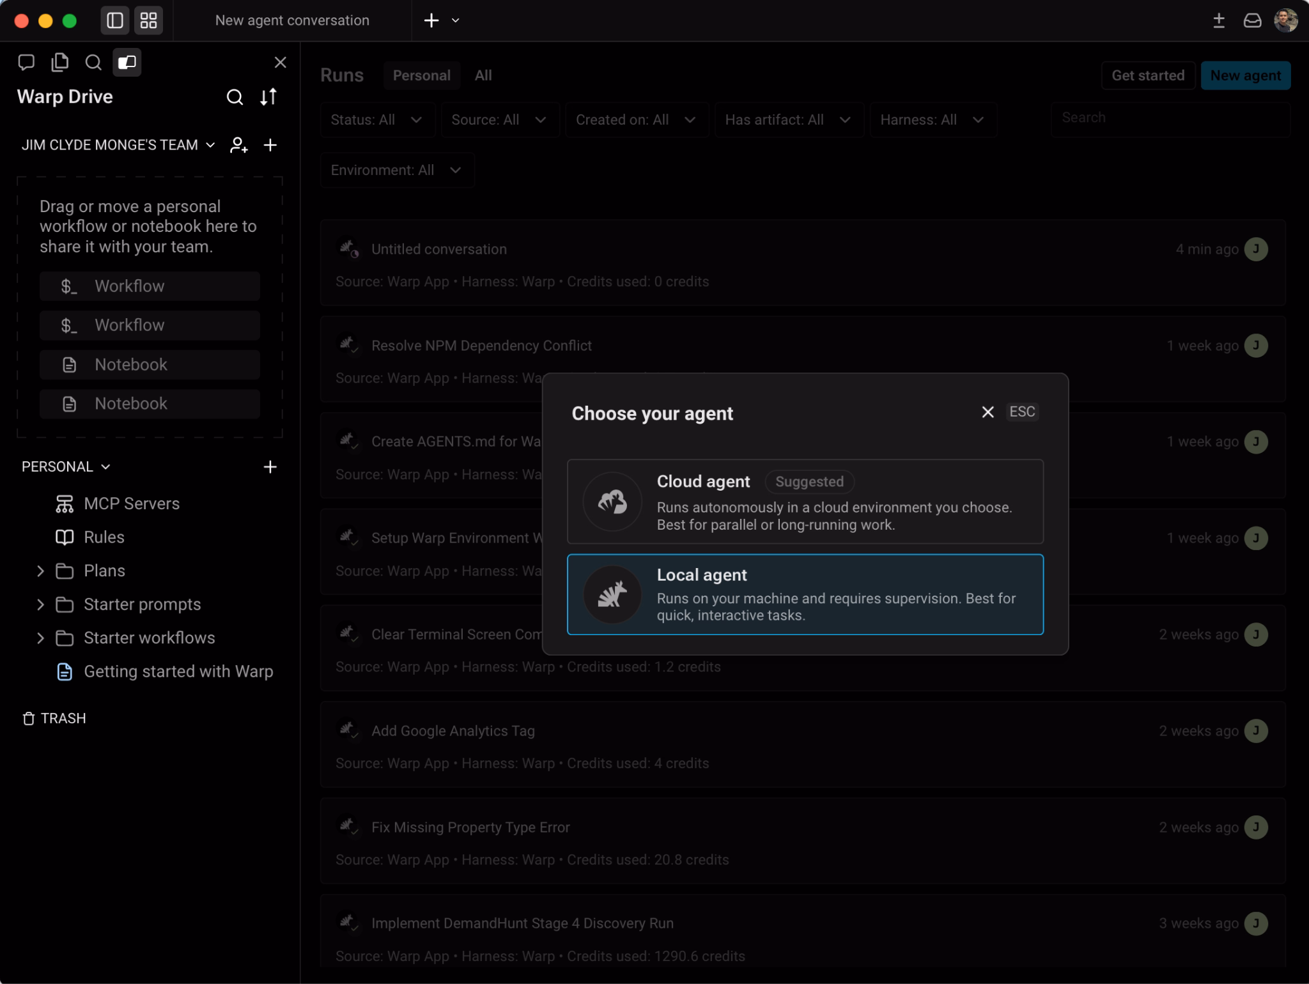Screen dimensions: 1309x984
Task: Add new item to team drive
Action: pos(270,145)
